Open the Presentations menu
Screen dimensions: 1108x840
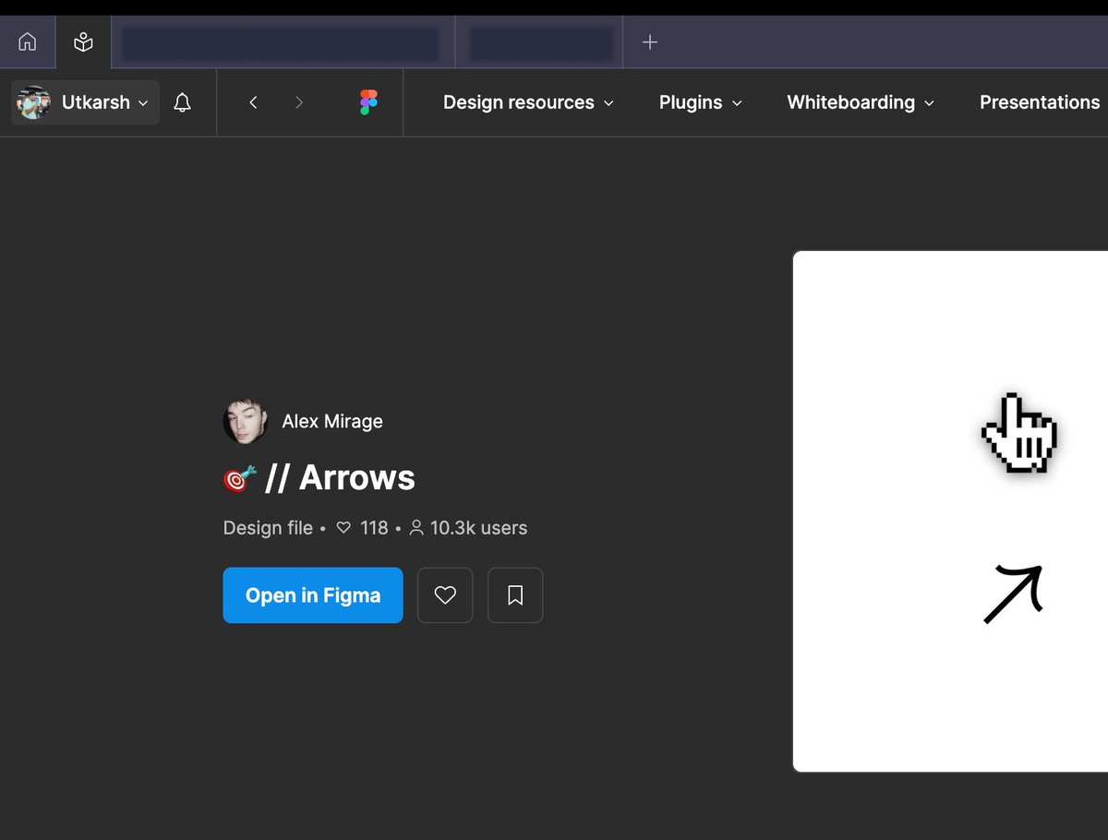click(1040, 102)
